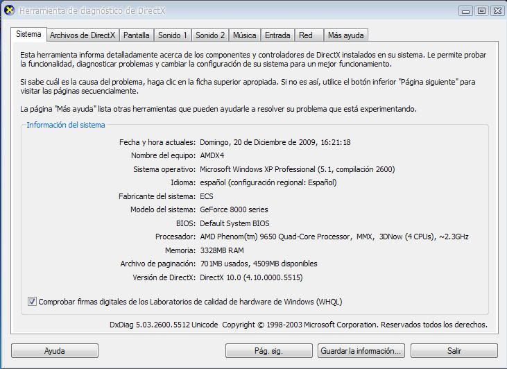
Task: Click the GeForce 8000 series model text
Action: [x=234, y=209]
